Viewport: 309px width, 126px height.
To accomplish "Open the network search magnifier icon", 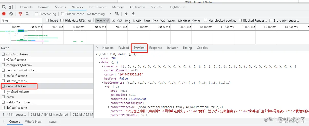I will pyautogui.click(x=27, y=14).
